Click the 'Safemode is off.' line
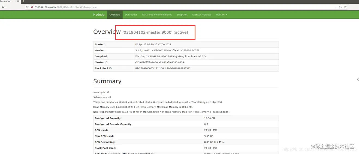Image resolution: width=359 pixels, height=154 pixels. pos(102,97)
